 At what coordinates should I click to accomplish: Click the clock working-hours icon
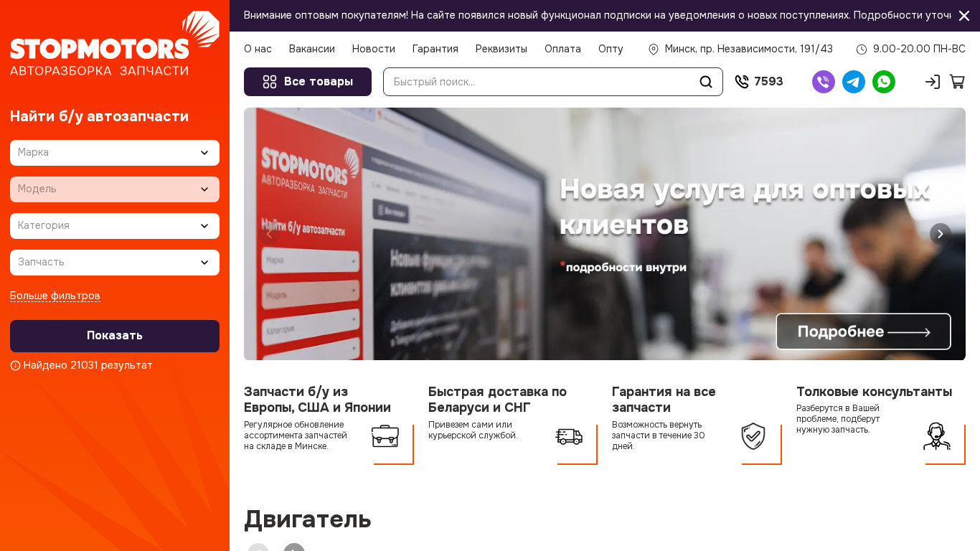click(862, 50)
